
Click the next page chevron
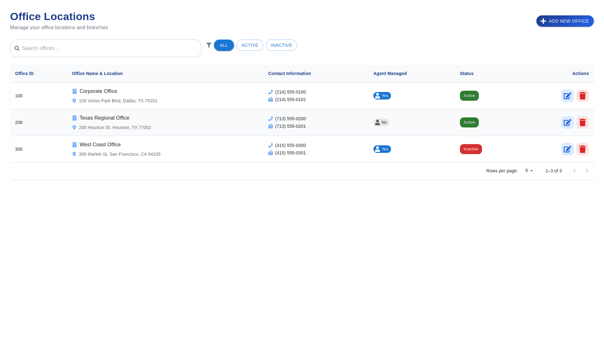pos(587,171)
